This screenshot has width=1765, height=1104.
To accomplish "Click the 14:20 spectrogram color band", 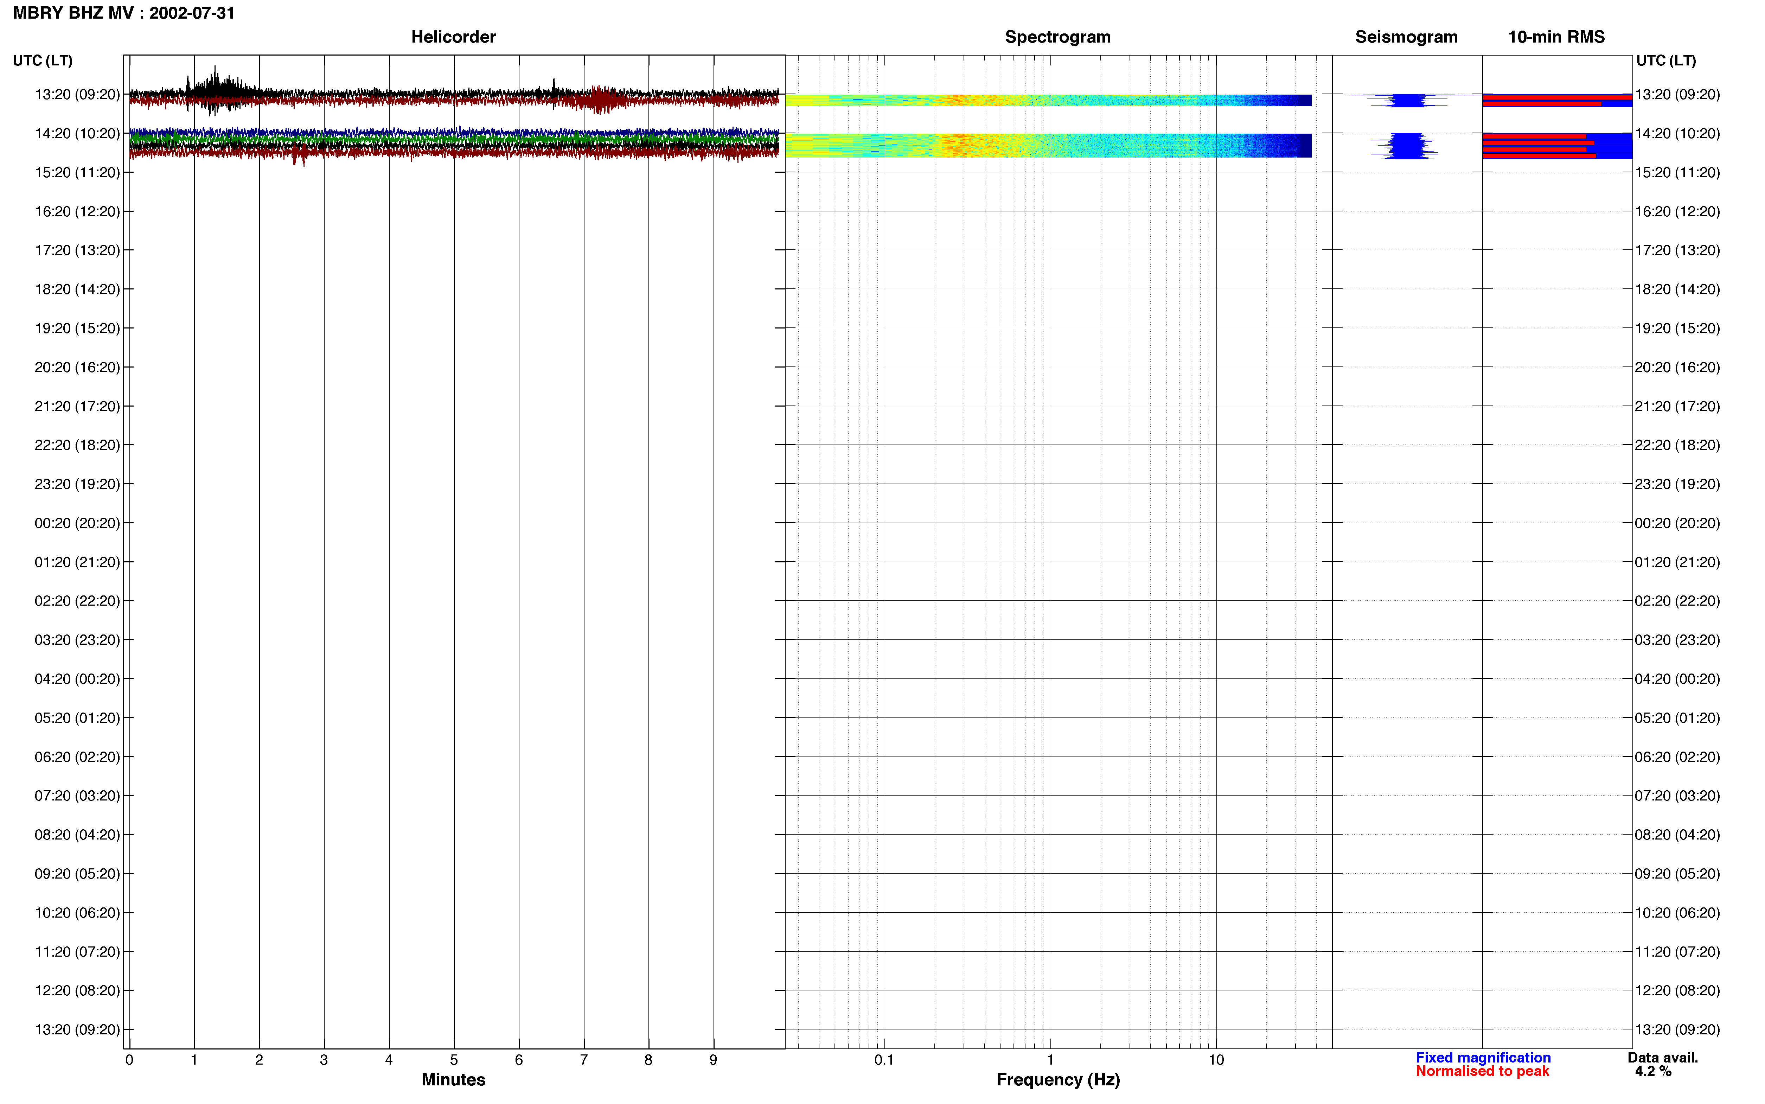I will click(x=1048, y=145).
